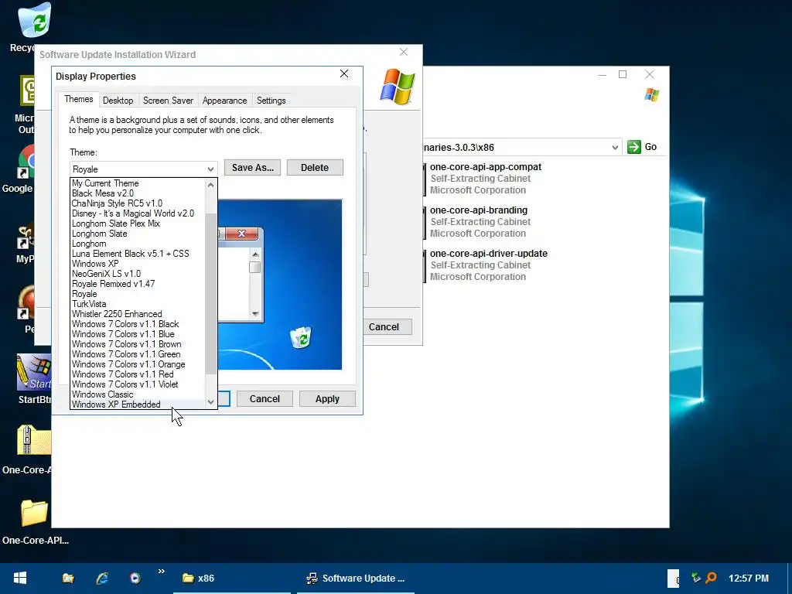
Task: Click Cancel in Display Properties
Action: pos(265,399)
